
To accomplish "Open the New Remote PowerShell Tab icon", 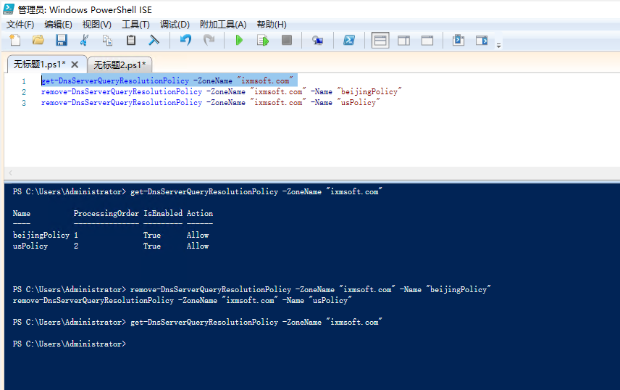I will pos(317,41).
